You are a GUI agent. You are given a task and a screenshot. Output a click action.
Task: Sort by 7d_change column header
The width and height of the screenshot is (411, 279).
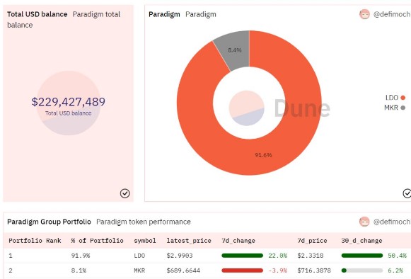coord(238,241)
